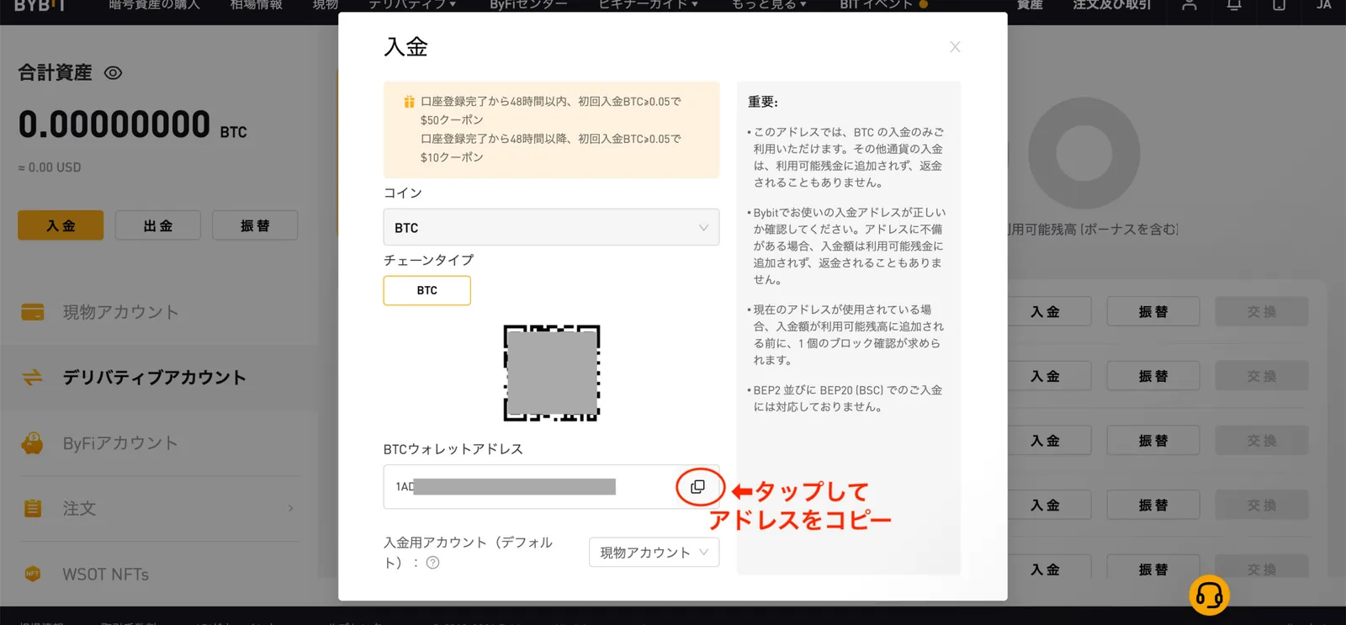This screenshot has height=625, width=1346.
Task: Open the user profile icon in top bar
Action: (x=1189, y=5)
